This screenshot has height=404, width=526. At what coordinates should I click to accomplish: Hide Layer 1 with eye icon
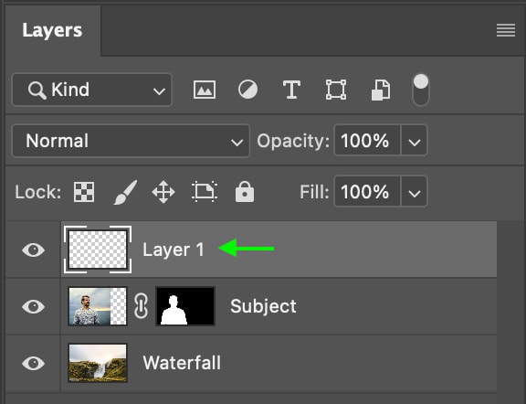[33, 250]
